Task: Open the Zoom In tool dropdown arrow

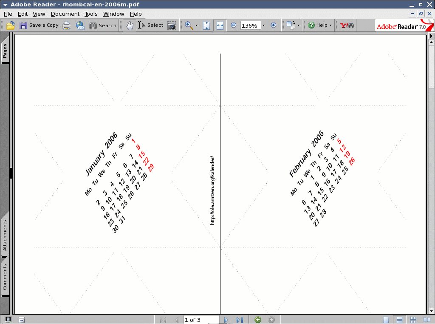Action: pyautogui.click(x=196, y=26)
